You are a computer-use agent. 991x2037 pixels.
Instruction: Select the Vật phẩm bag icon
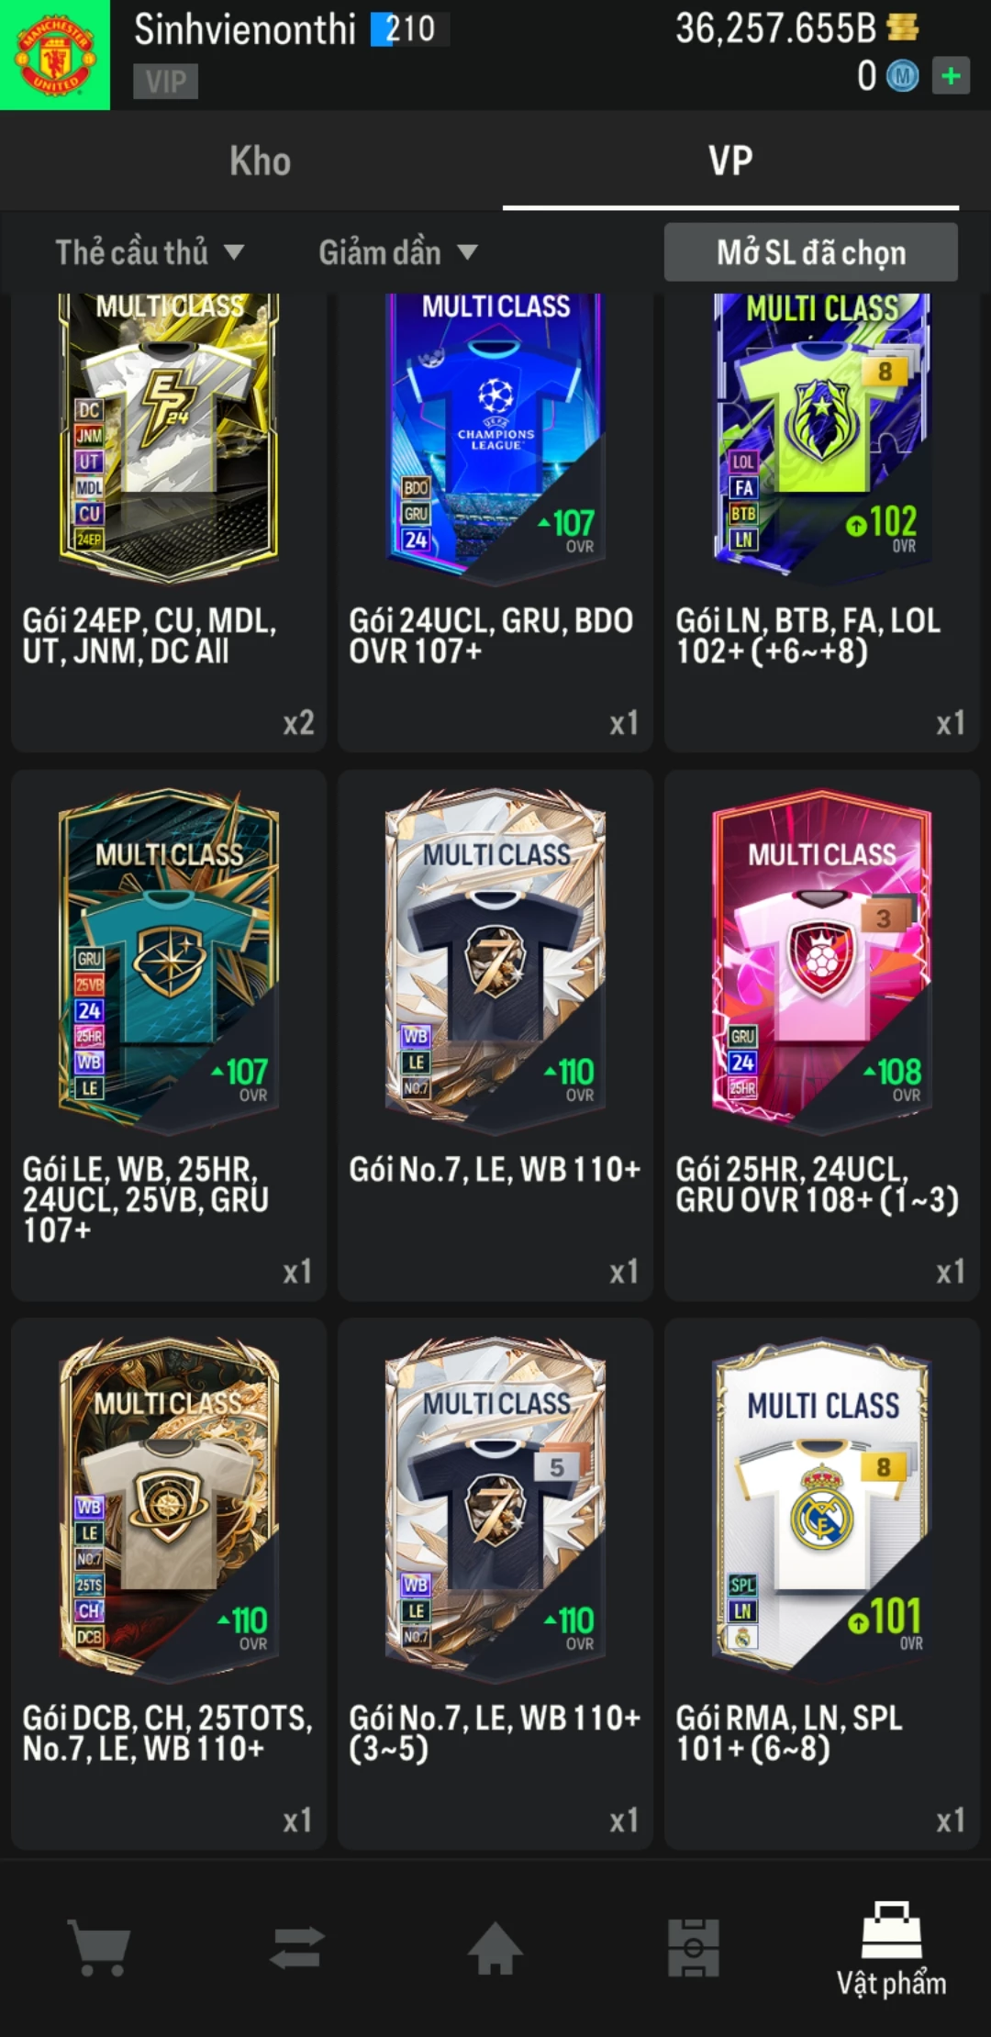(x=891, y=1931)
